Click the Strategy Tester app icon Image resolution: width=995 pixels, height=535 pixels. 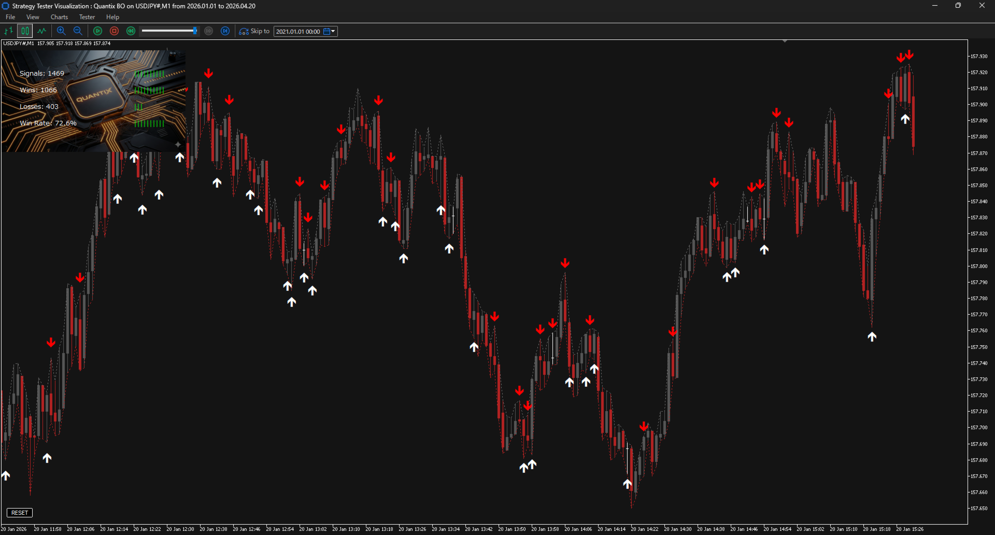point(6,6)
